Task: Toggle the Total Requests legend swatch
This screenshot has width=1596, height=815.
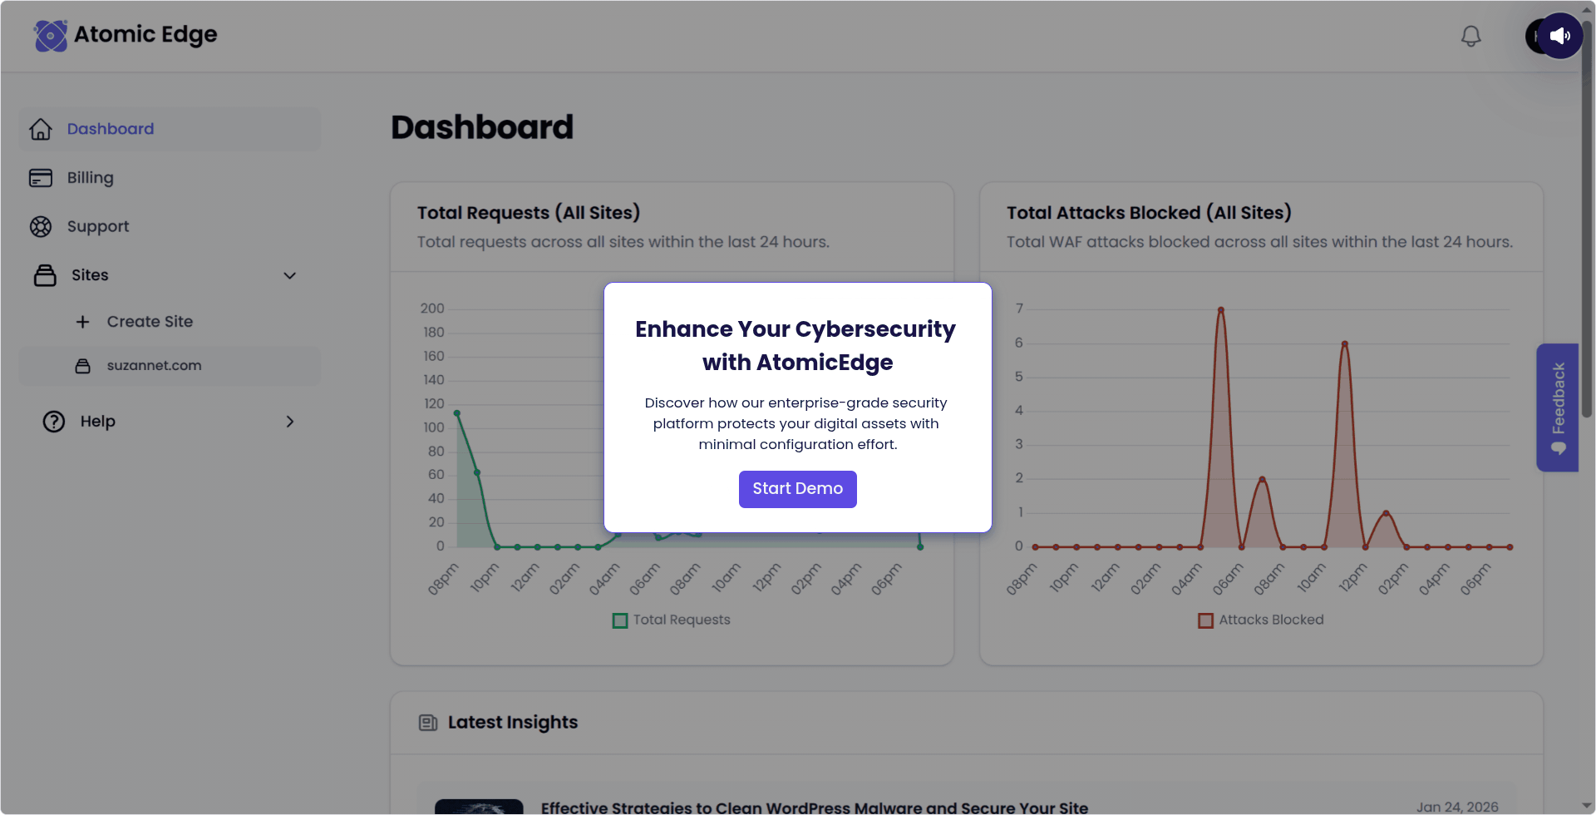Action: tap(619, 620)
